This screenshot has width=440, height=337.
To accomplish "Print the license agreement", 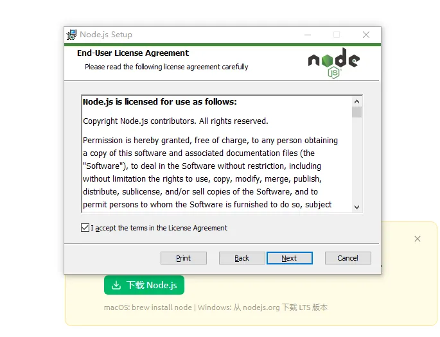I will tap(184, 258).
